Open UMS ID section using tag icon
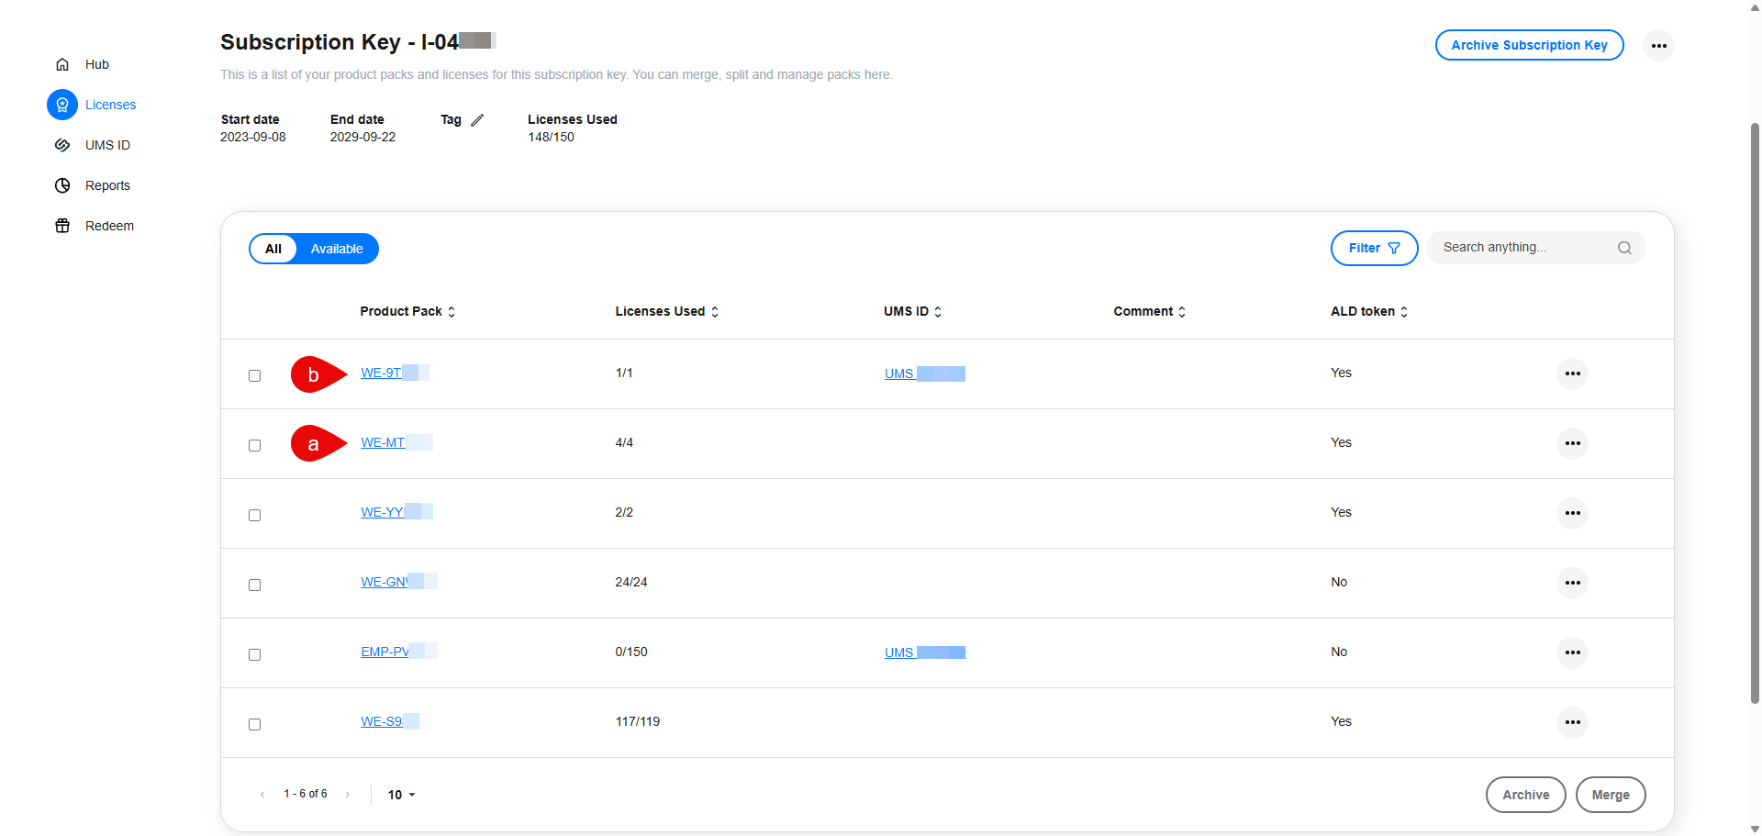 click(x=62, y=145)
